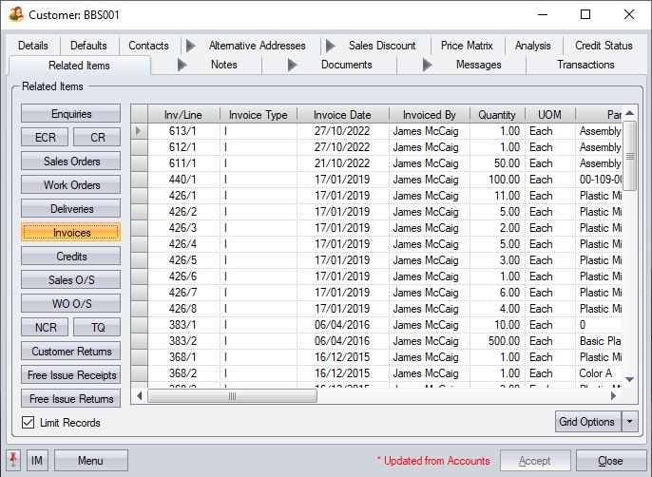Click the grid's horizontal scroll right arrow
Image resolution: width=652 pixels, height=477 pixels.
[x=613, y=396]
